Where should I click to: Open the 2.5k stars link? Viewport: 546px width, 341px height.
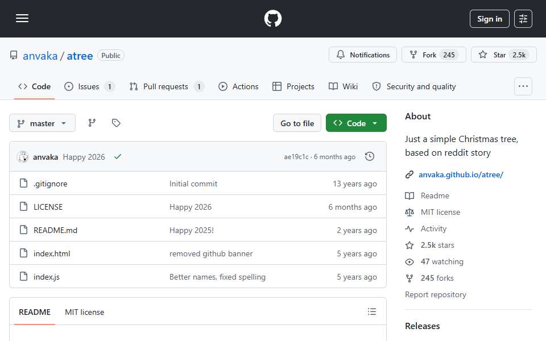pos(437,246)
